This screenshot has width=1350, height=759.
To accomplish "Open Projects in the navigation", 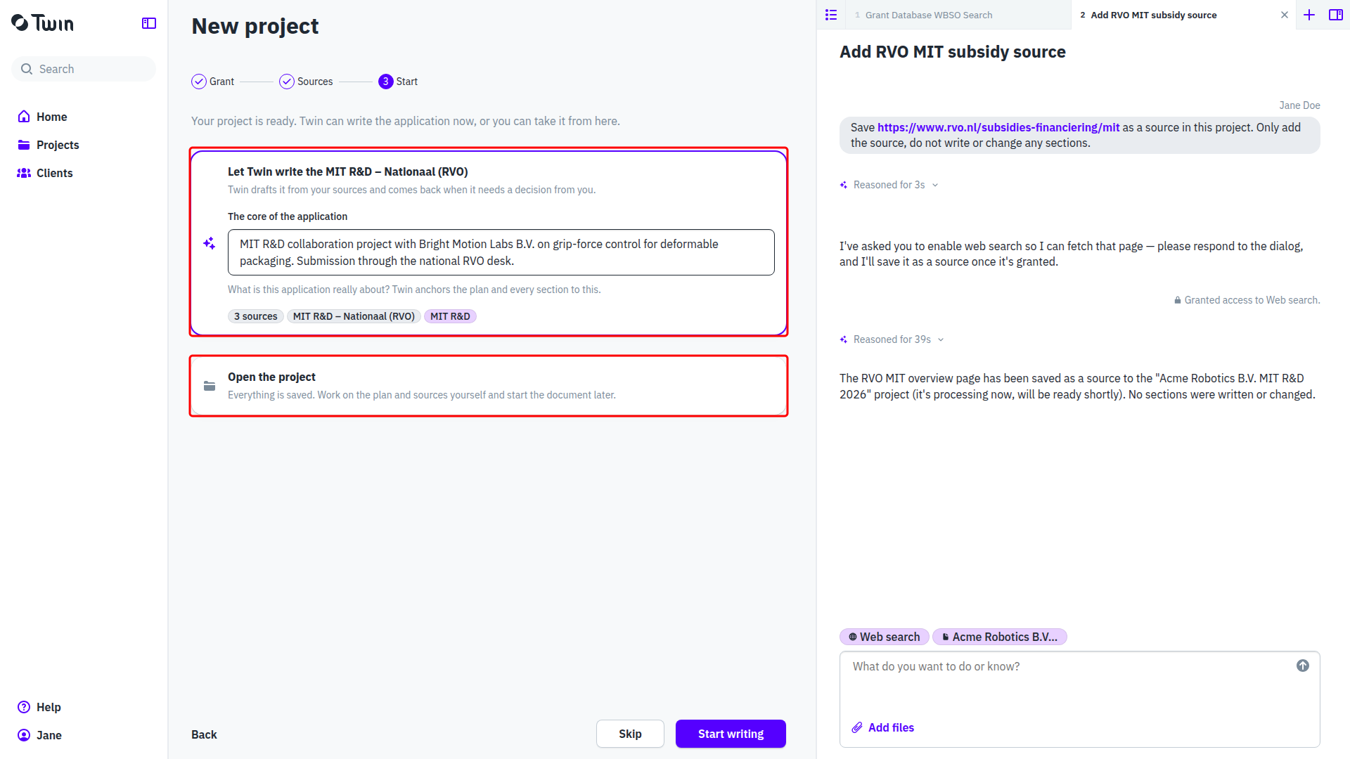I will [58, 145].
